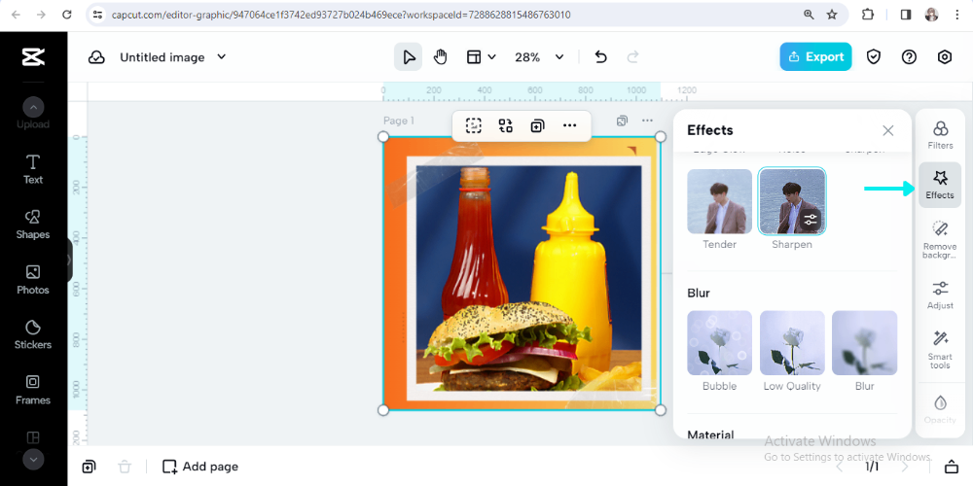Redo the last action
Screen dimensions: 973x486
633,57
